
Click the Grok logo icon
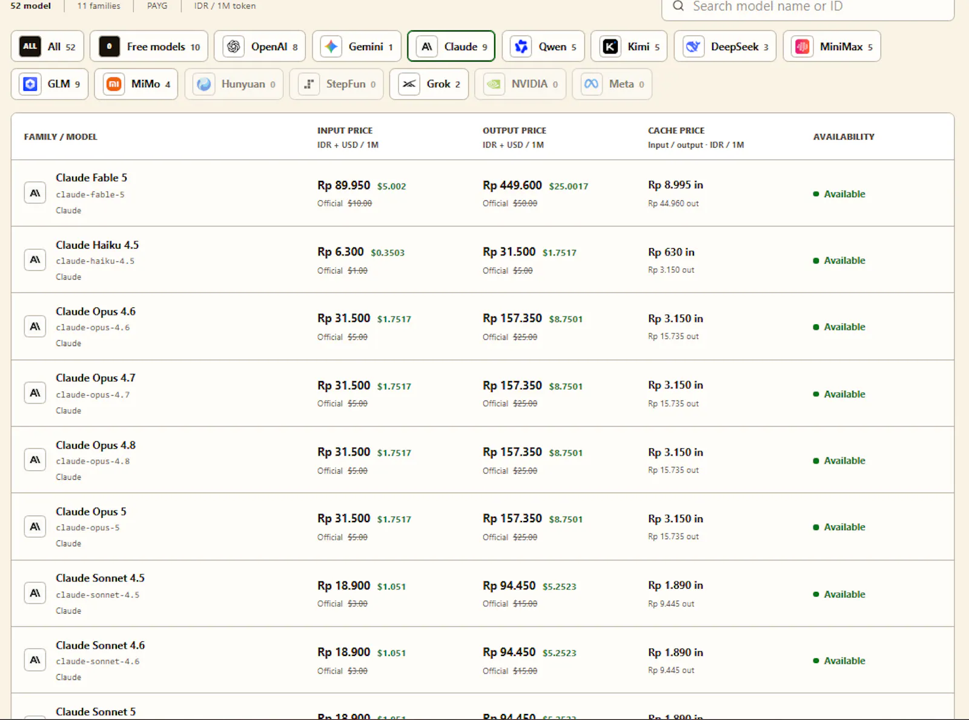click(x=409, y=84)
